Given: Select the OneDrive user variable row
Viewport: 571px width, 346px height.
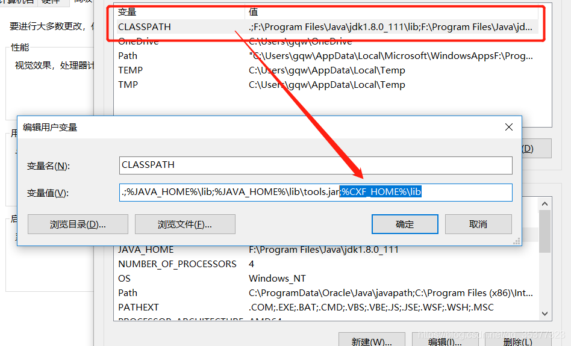Looking at the screenshot, I should [x=327, y=42].
